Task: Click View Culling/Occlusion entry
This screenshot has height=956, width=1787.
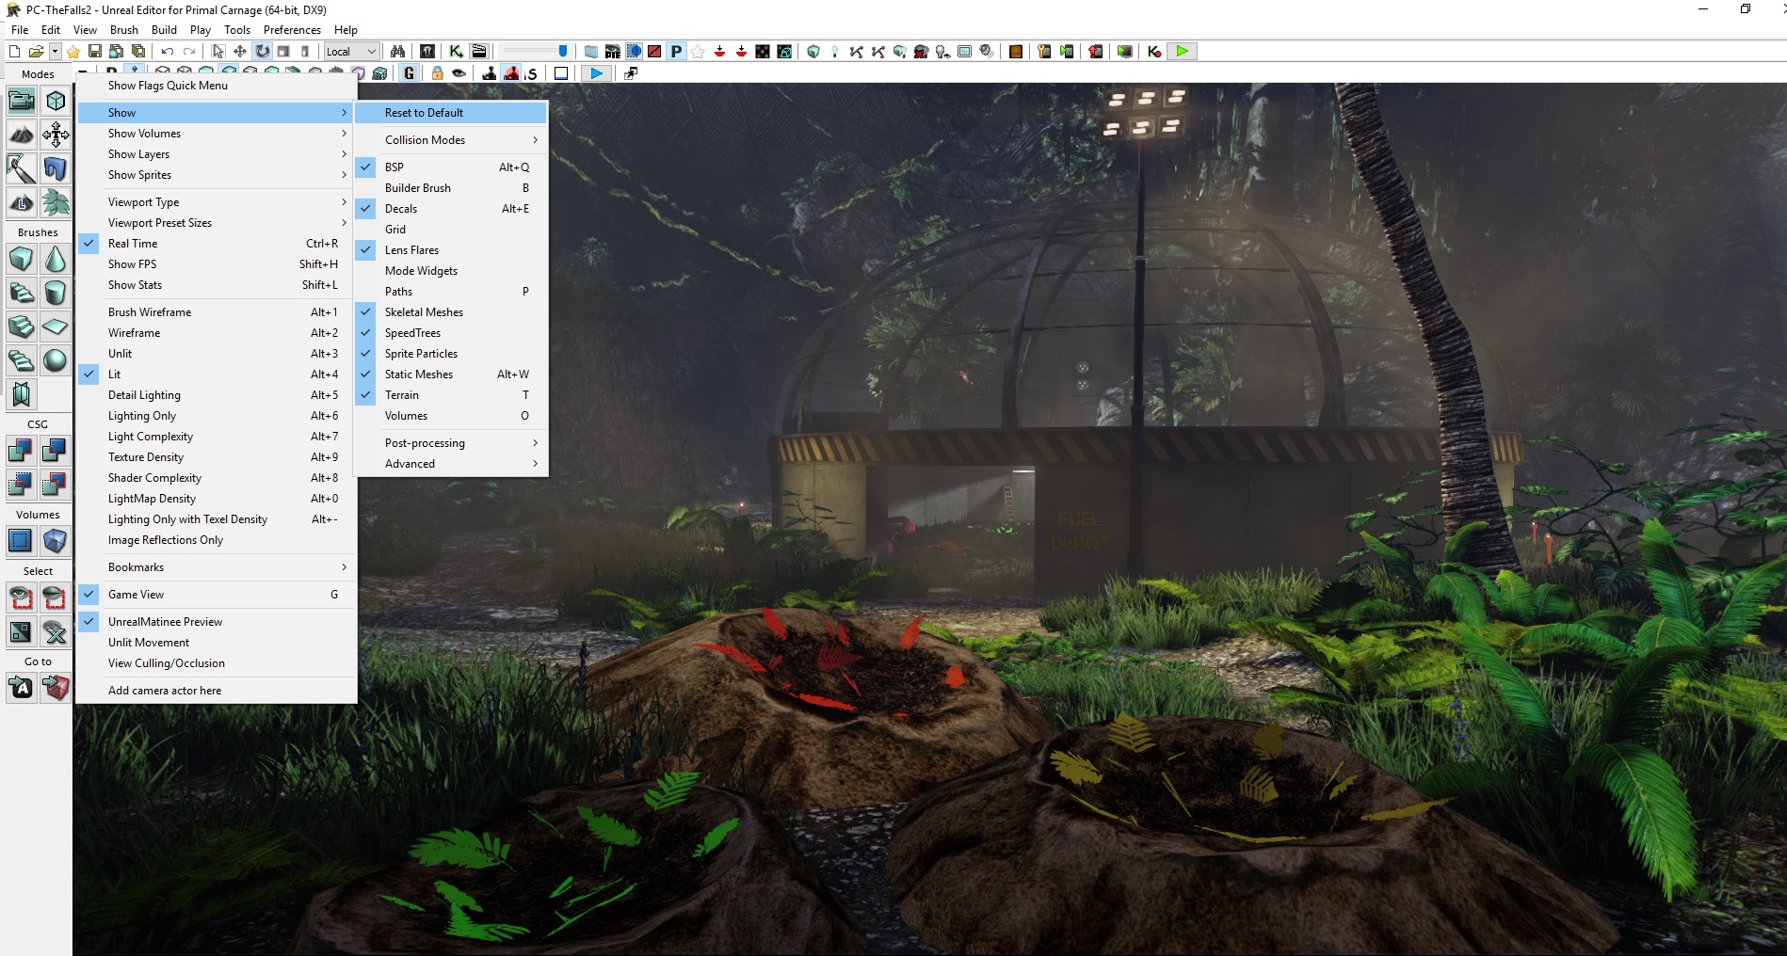Action: click(x=217, y=663)
